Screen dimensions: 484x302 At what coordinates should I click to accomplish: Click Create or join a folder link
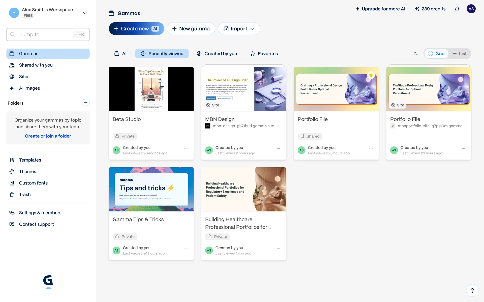[x=48, y=136]
